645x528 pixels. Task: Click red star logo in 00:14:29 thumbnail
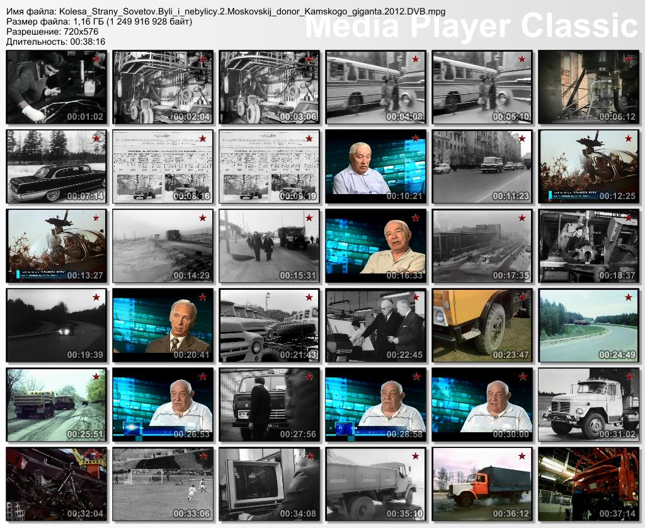tap(203, 218)
